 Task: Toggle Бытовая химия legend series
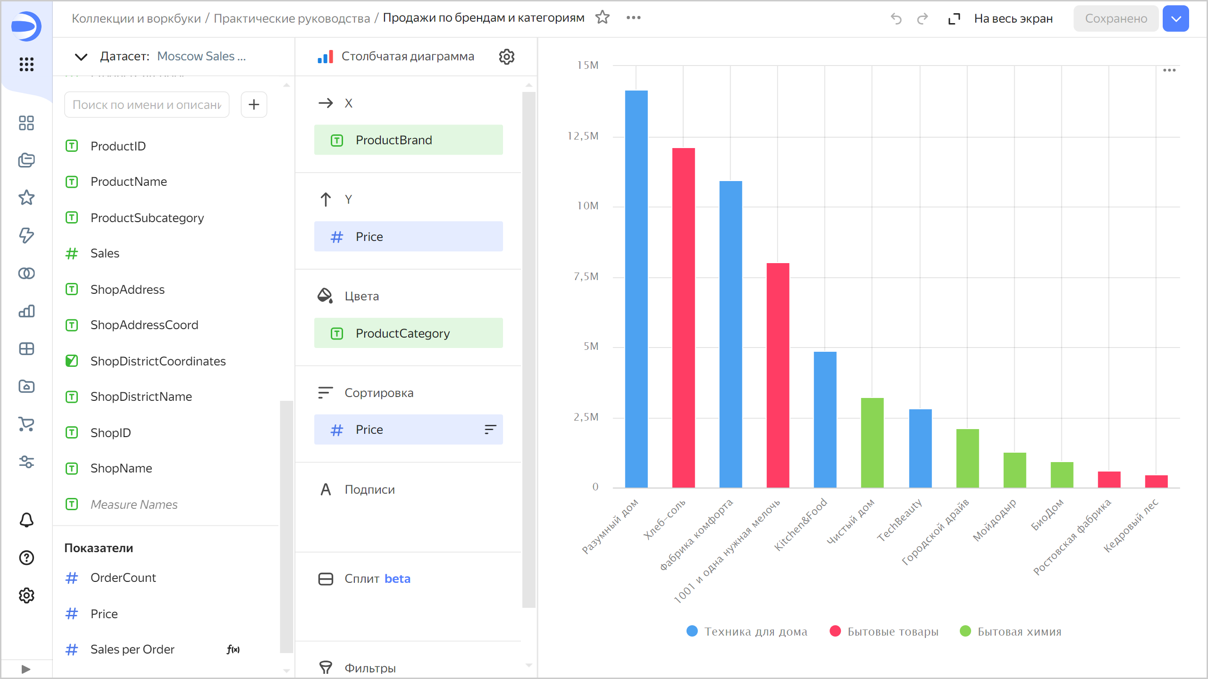coord(1019,631)
